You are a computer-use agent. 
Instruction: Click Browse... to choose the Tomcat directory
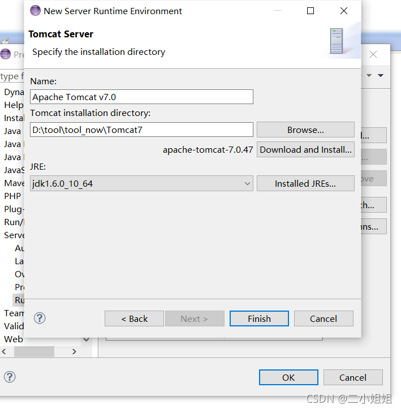tap(305, 130)
